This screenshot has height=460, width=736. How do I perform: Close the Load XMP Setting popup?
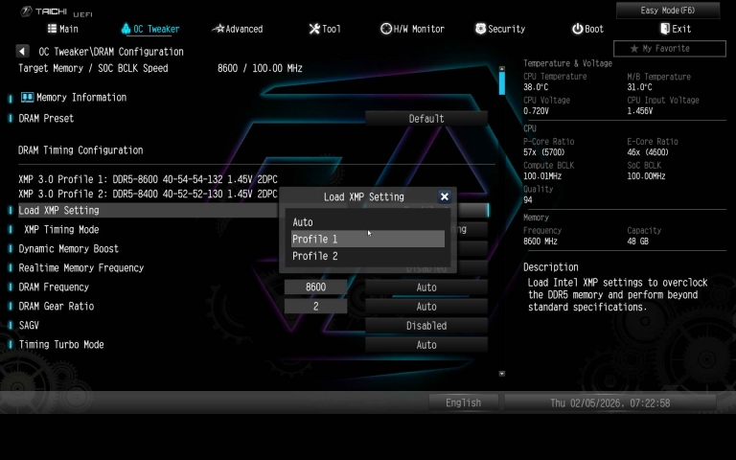444,196
